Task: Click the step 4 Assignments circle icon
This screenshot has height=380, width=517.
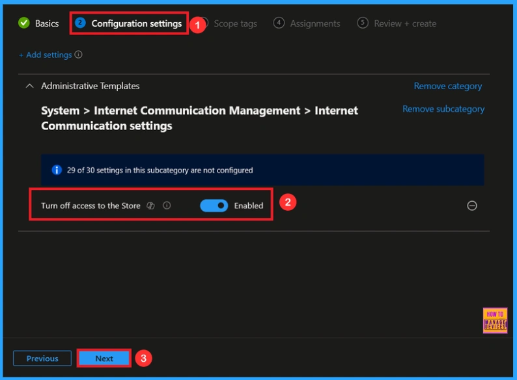Action: (279, 23)
